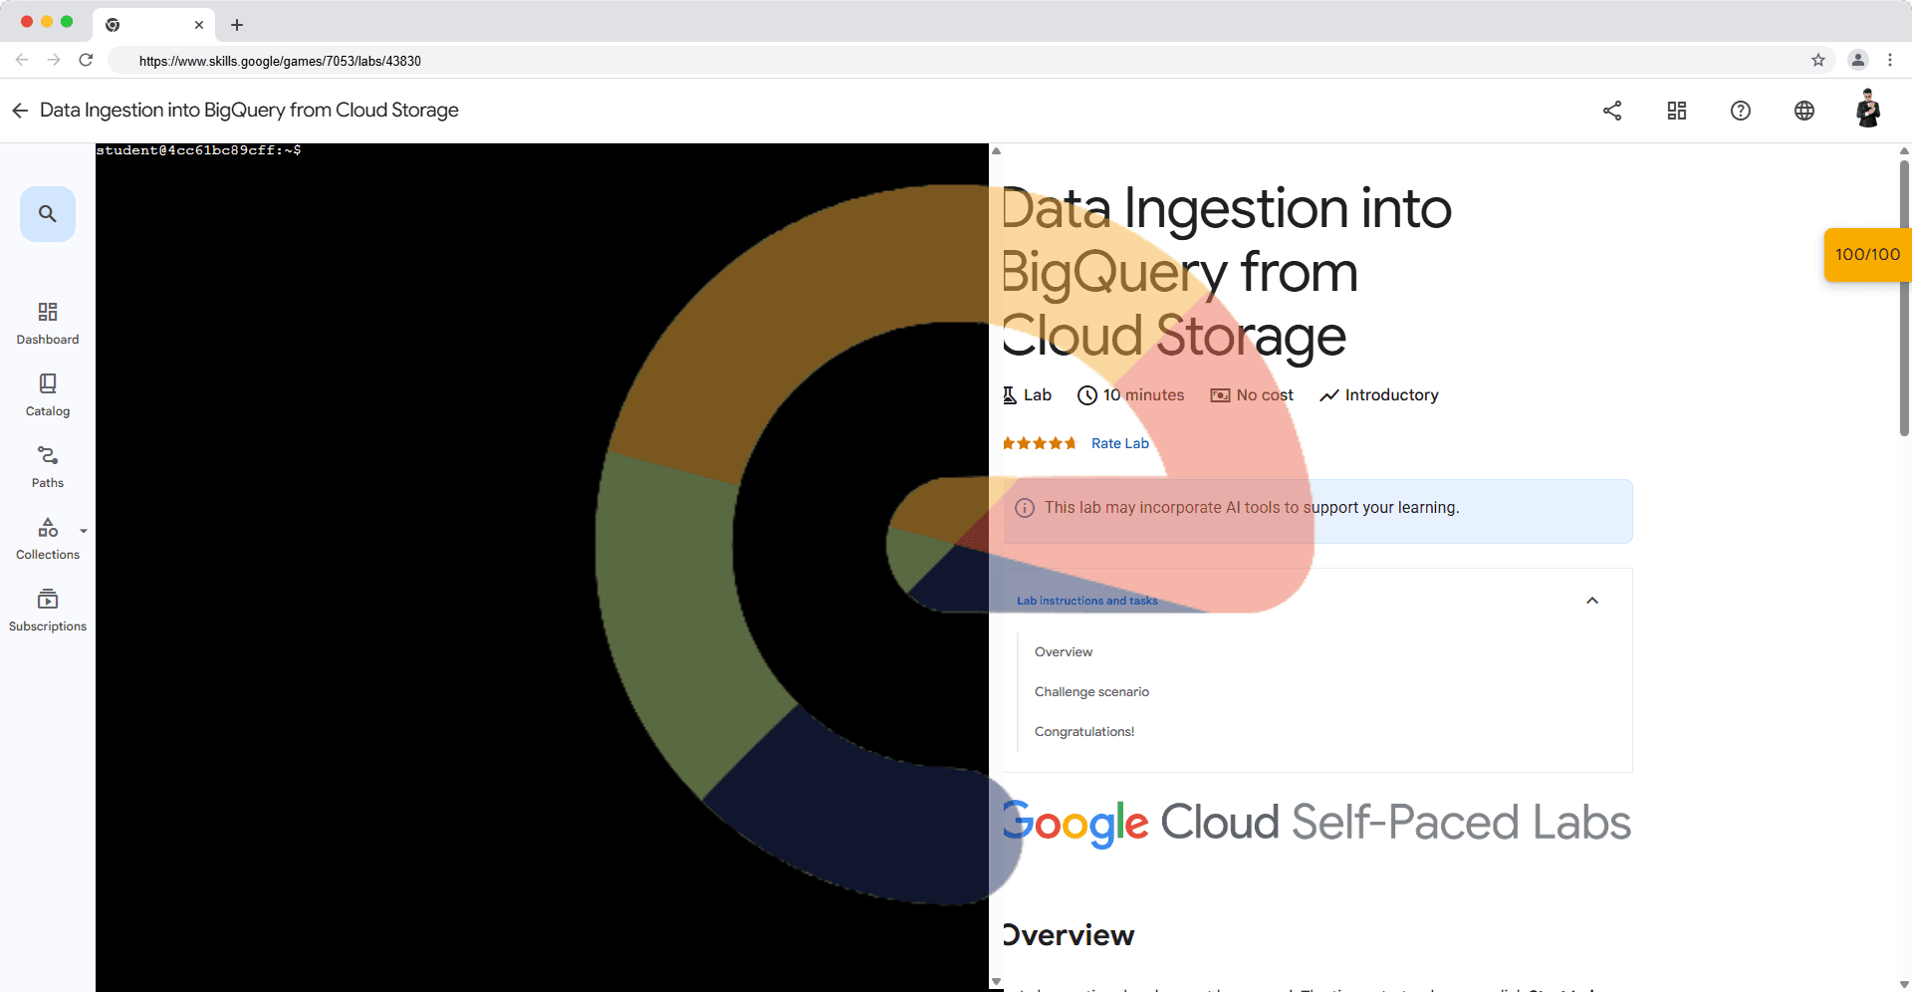Bookmark this page with the star icon

(1818, 60)
